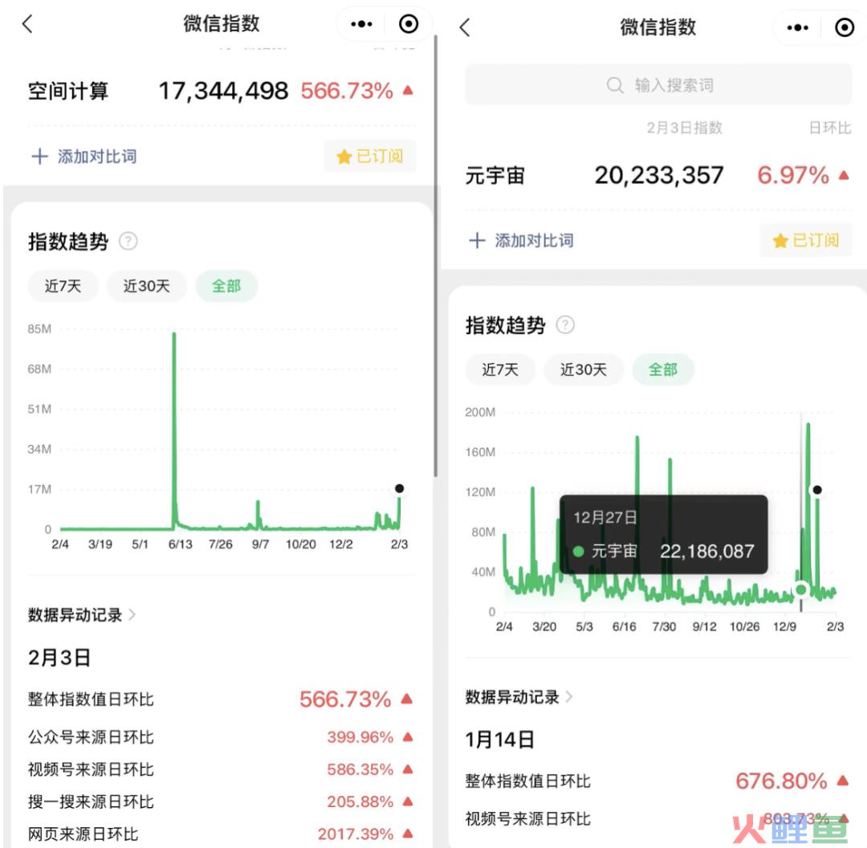Tap the circle close icon on left screen
Image resolution: width=867 pixels, height=848 pixels.
click(409, 24)
